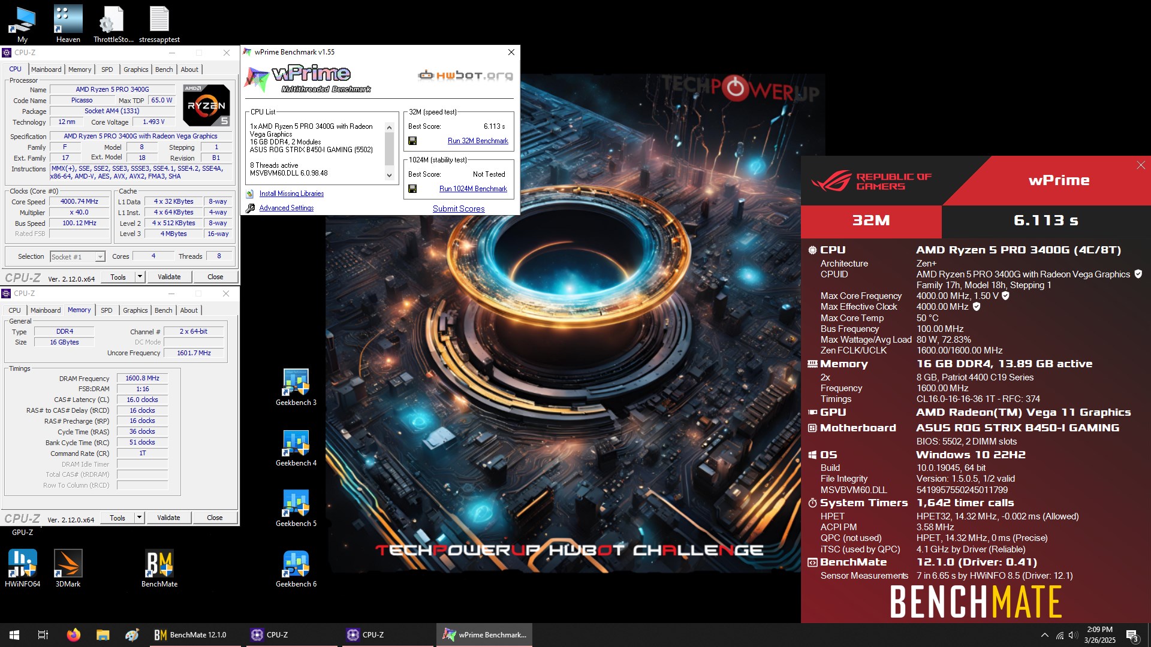Open the Windows Start menu
This screenshot has height=647, width=1151.
point(14,635)
